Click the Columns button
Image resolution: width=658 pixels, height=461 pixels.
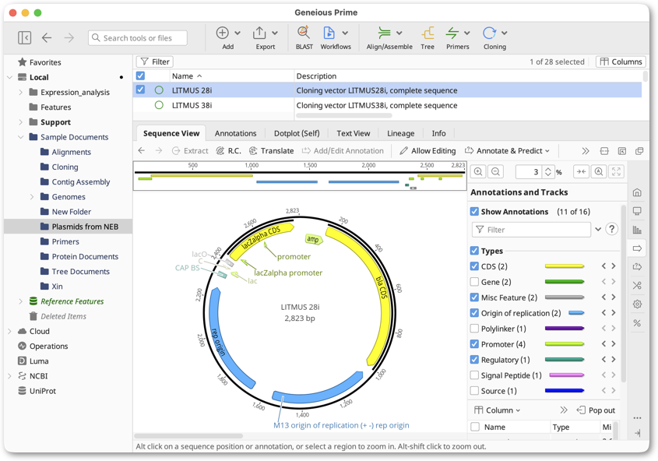621,62
